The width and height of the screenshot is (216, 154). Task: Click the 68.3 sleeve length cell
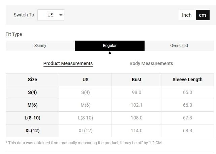187,131
